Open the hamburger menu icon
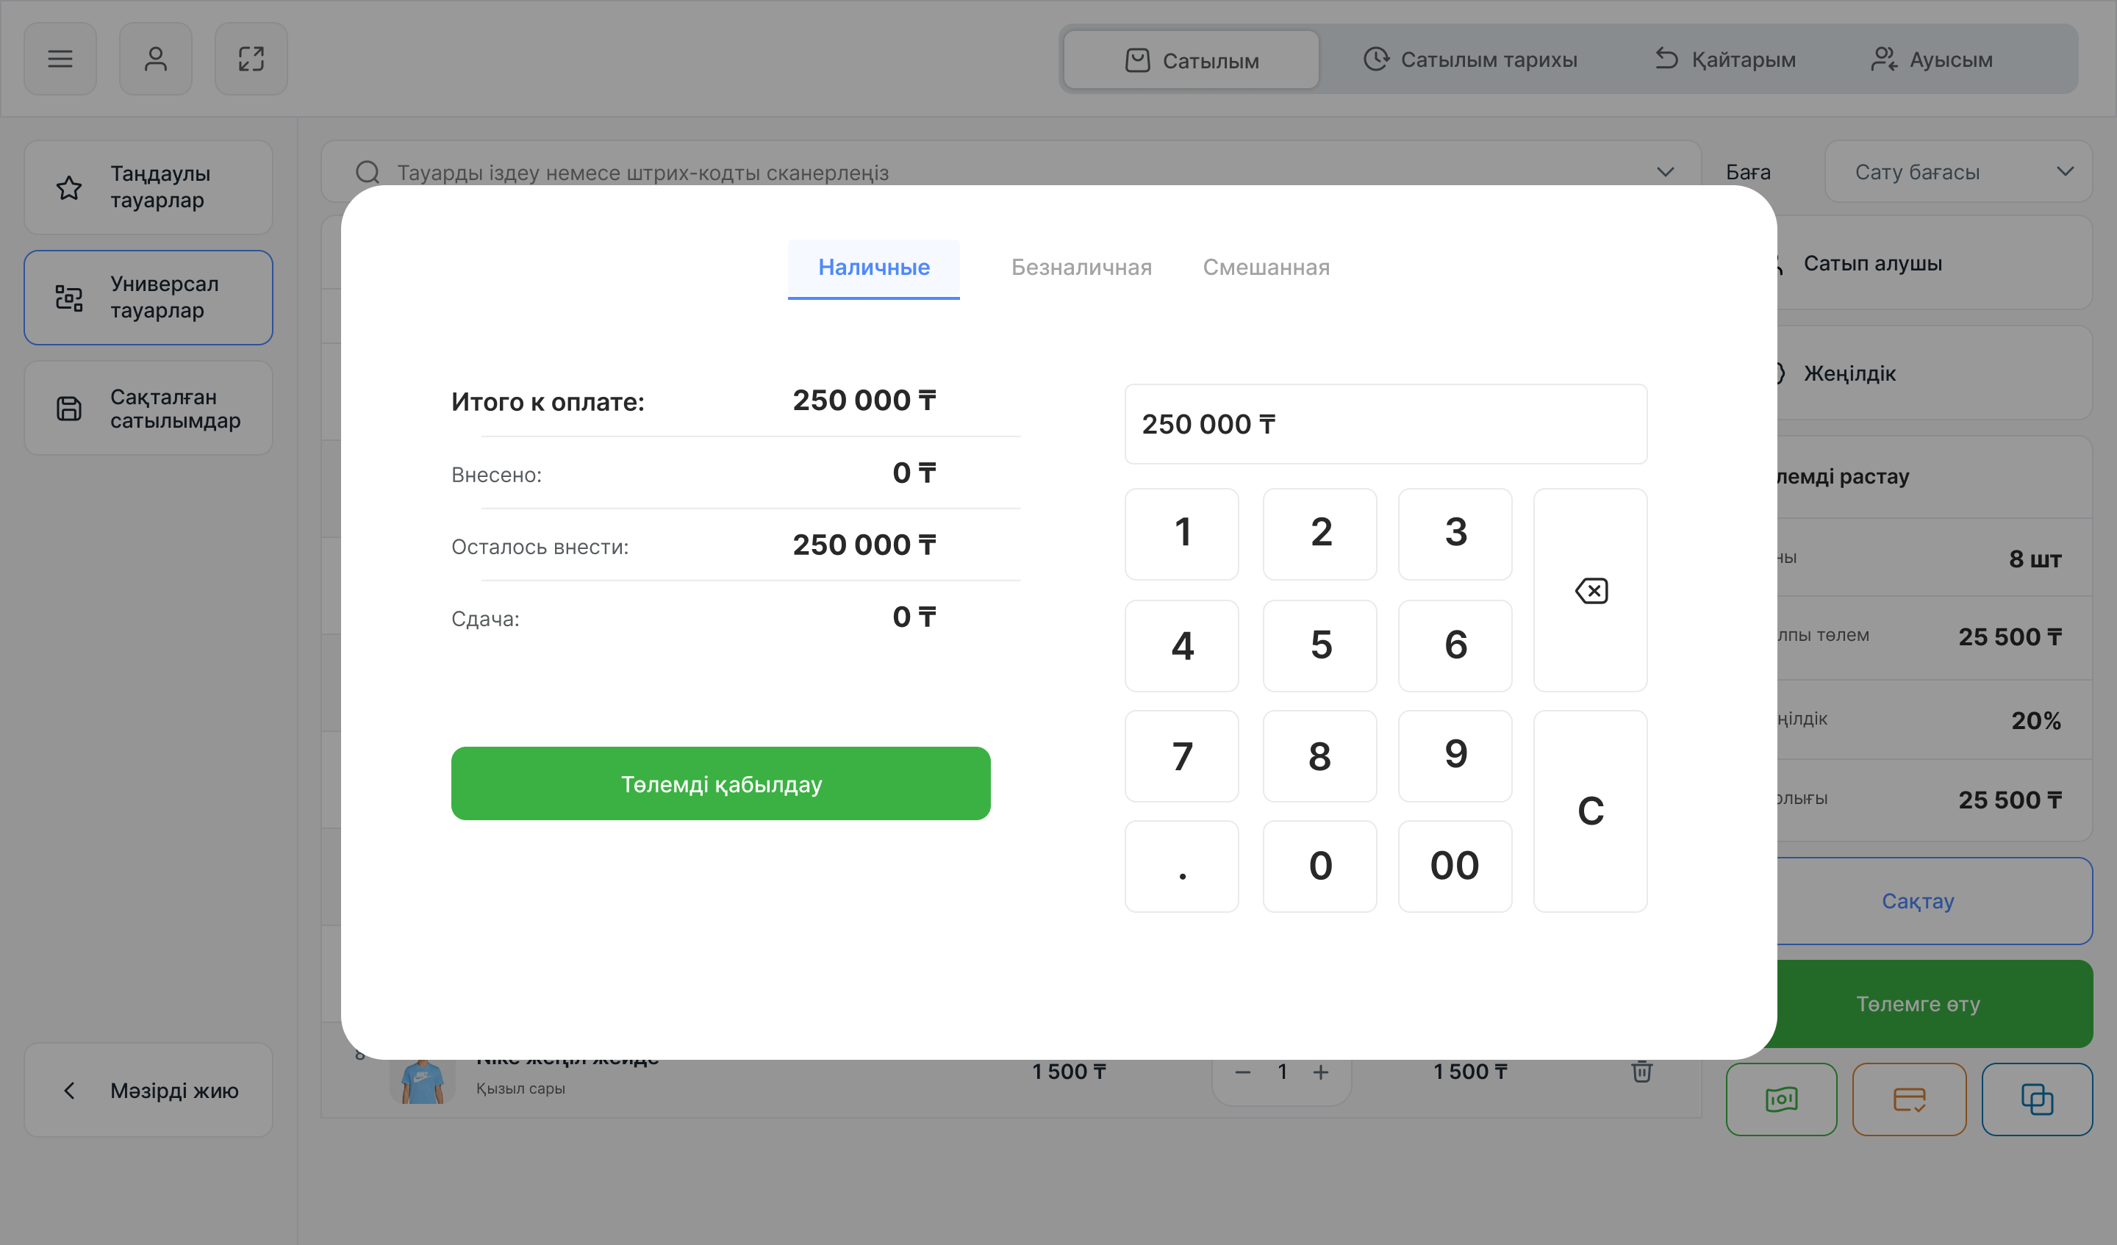The height and width of the screenshot is (1245, 2117). tap(60, 59)
